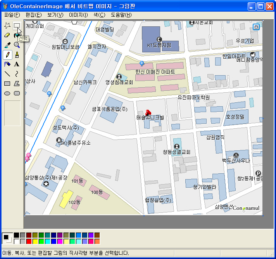Pick the dark gray color swatch
The image size is (276, 259).
coord(23,235)
